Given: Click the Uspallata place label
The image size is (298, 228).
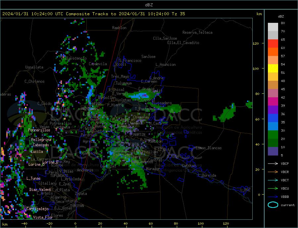Looking at the screenshot, I should tap(34, 67).
